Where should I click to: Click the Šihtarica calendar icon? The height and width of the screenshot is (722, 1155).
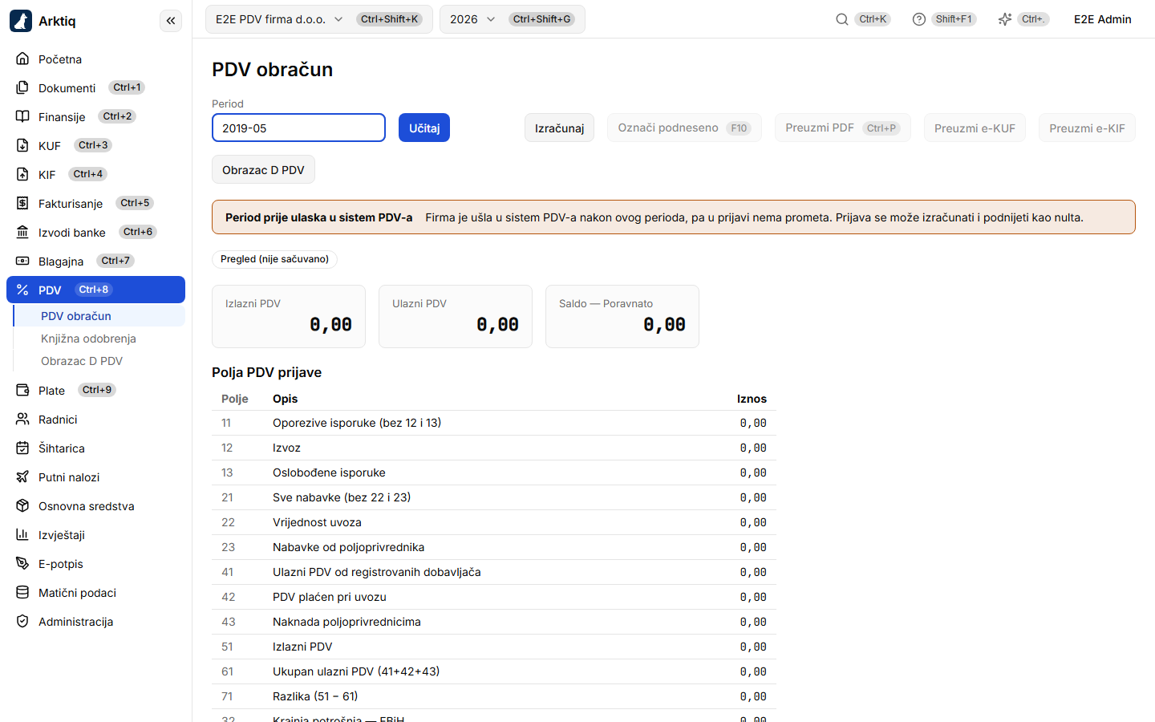(22, 448)
